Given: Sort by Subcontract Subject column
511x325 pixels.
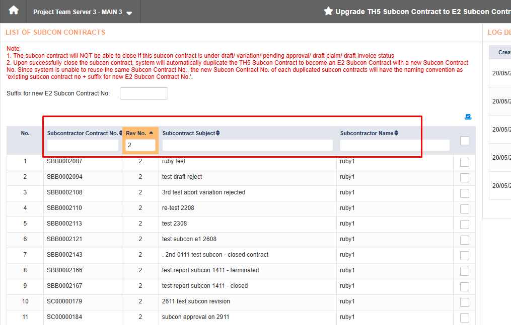Looking at the screenshot, I should [x=217, y=133].
